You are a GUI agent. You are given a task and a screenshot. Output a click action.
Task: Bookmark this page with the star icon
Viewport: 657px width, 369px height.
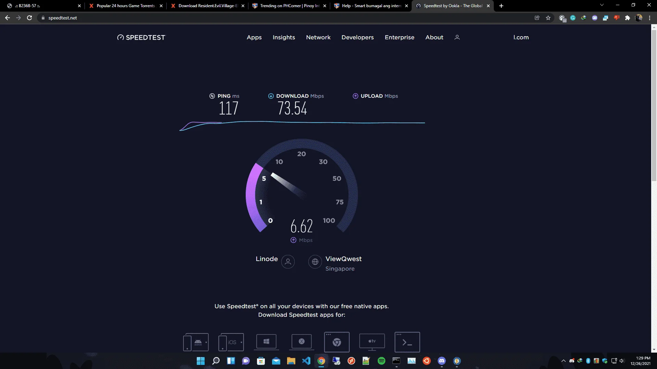point(548,18)
